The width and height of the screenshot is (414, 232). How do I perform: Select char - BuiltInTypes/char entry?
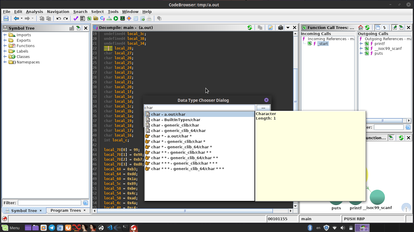pyautogui.click(x=199, y=120)
